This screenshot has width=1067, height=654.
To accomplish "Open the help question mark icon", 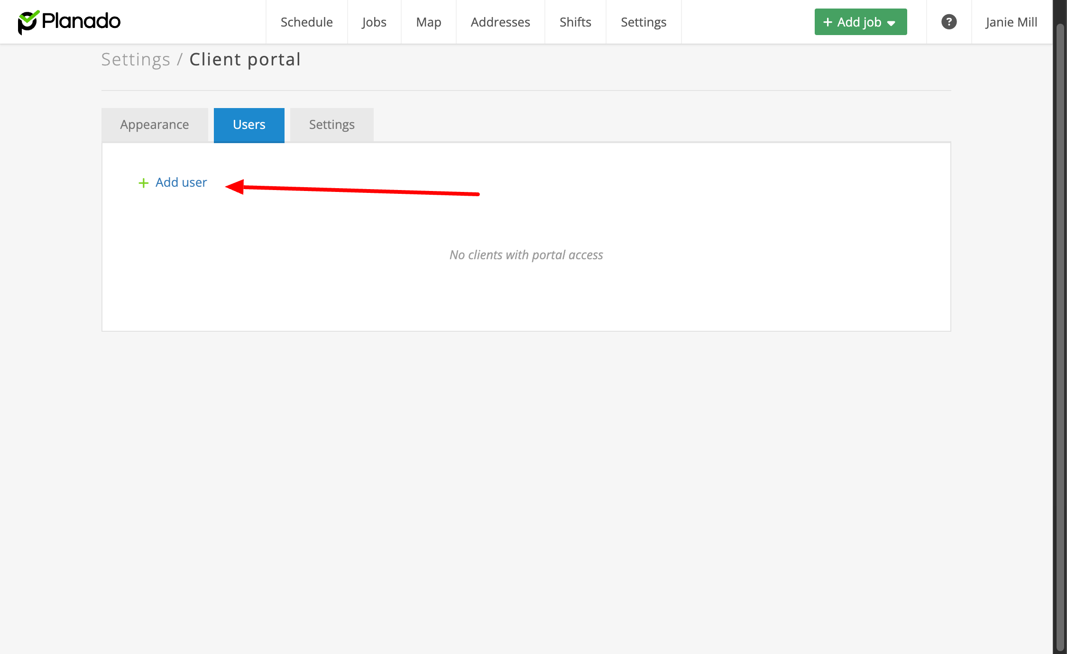I will [948, 22].
